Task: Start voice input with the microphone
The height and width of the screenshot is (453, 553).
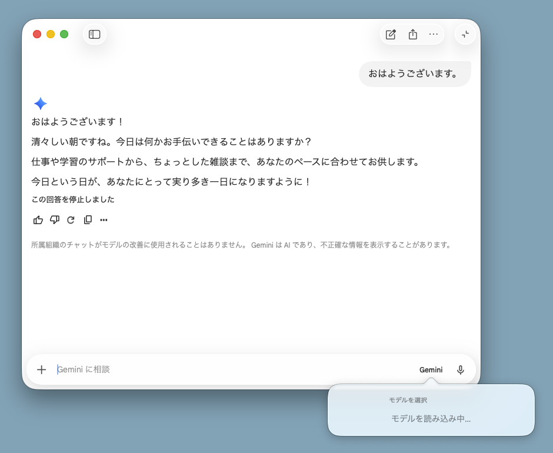Action: coord(460,369)
